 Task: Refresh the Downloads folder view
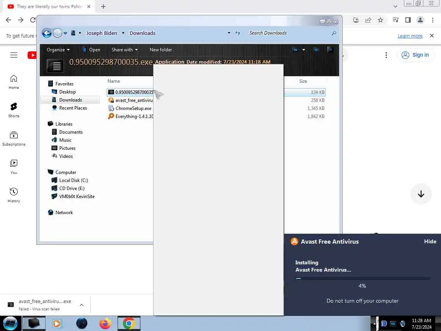pos(238,33)
